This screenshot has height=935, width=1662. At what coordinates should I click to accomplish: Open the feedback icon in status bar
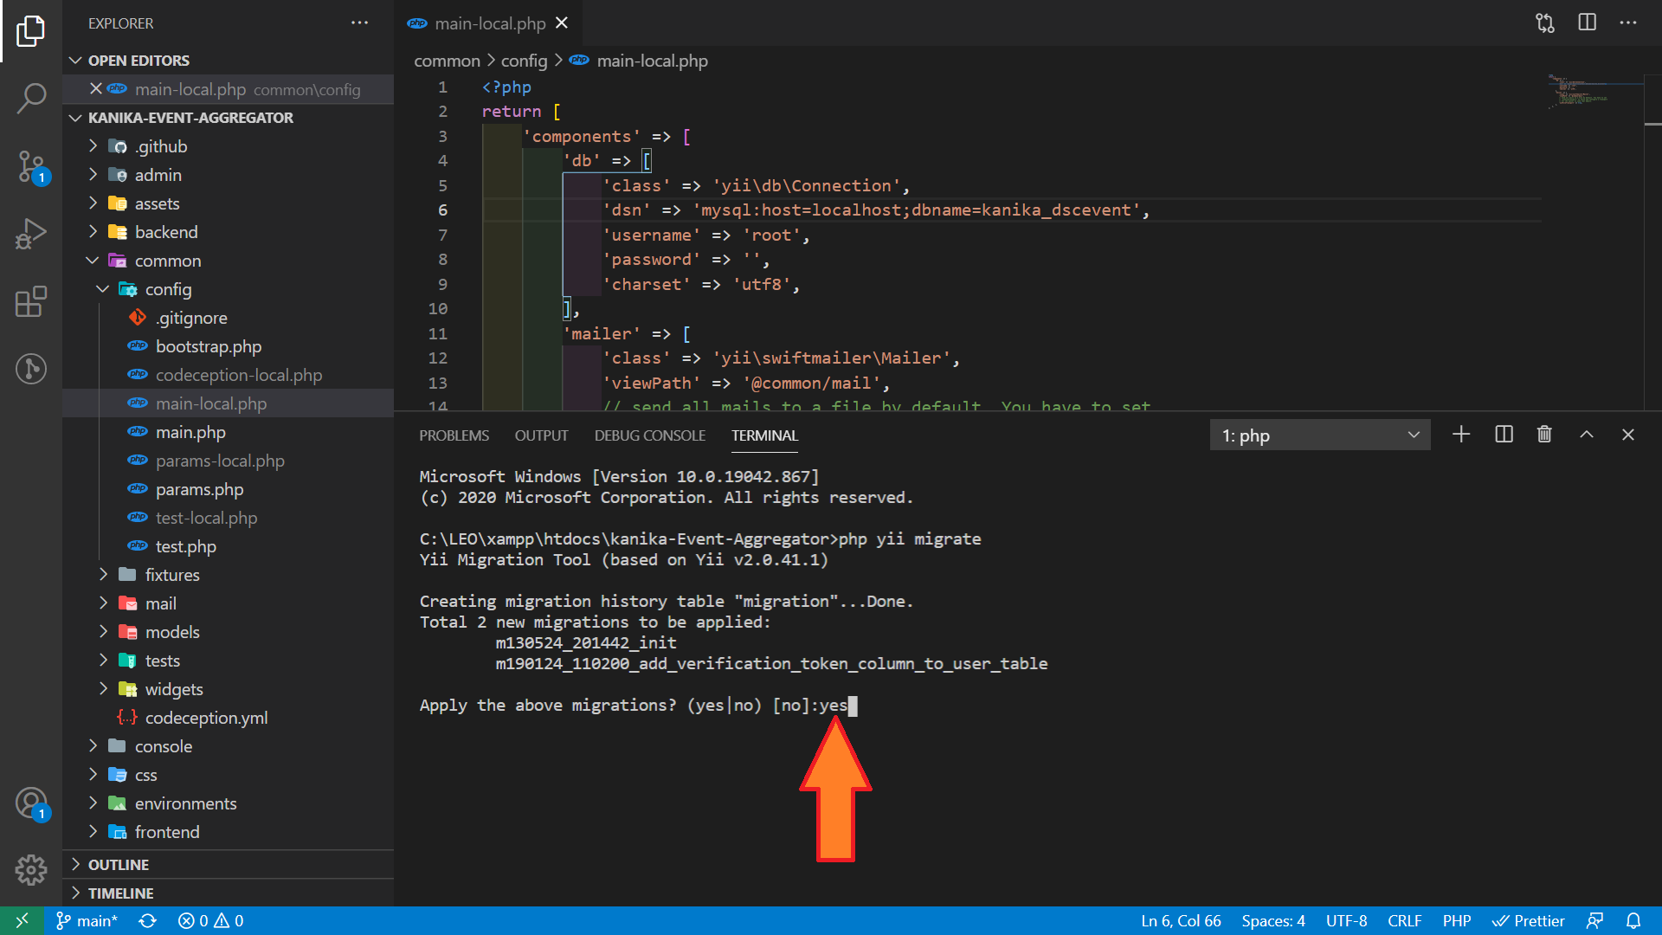(x=1594, y=921)
